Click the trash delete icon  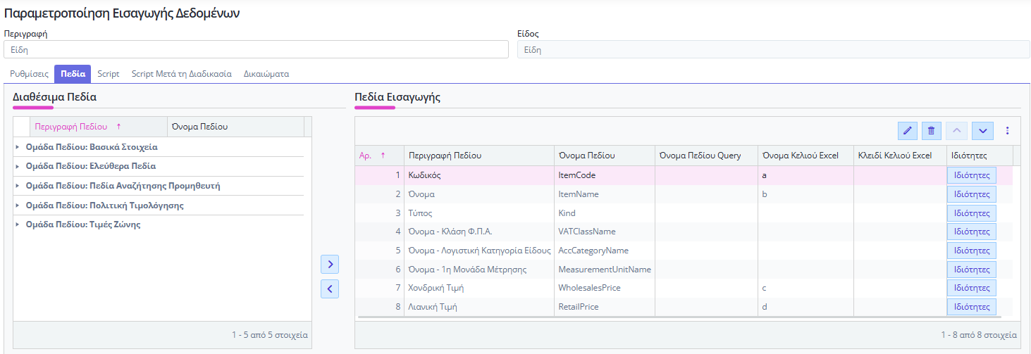(x=931, y=131)
